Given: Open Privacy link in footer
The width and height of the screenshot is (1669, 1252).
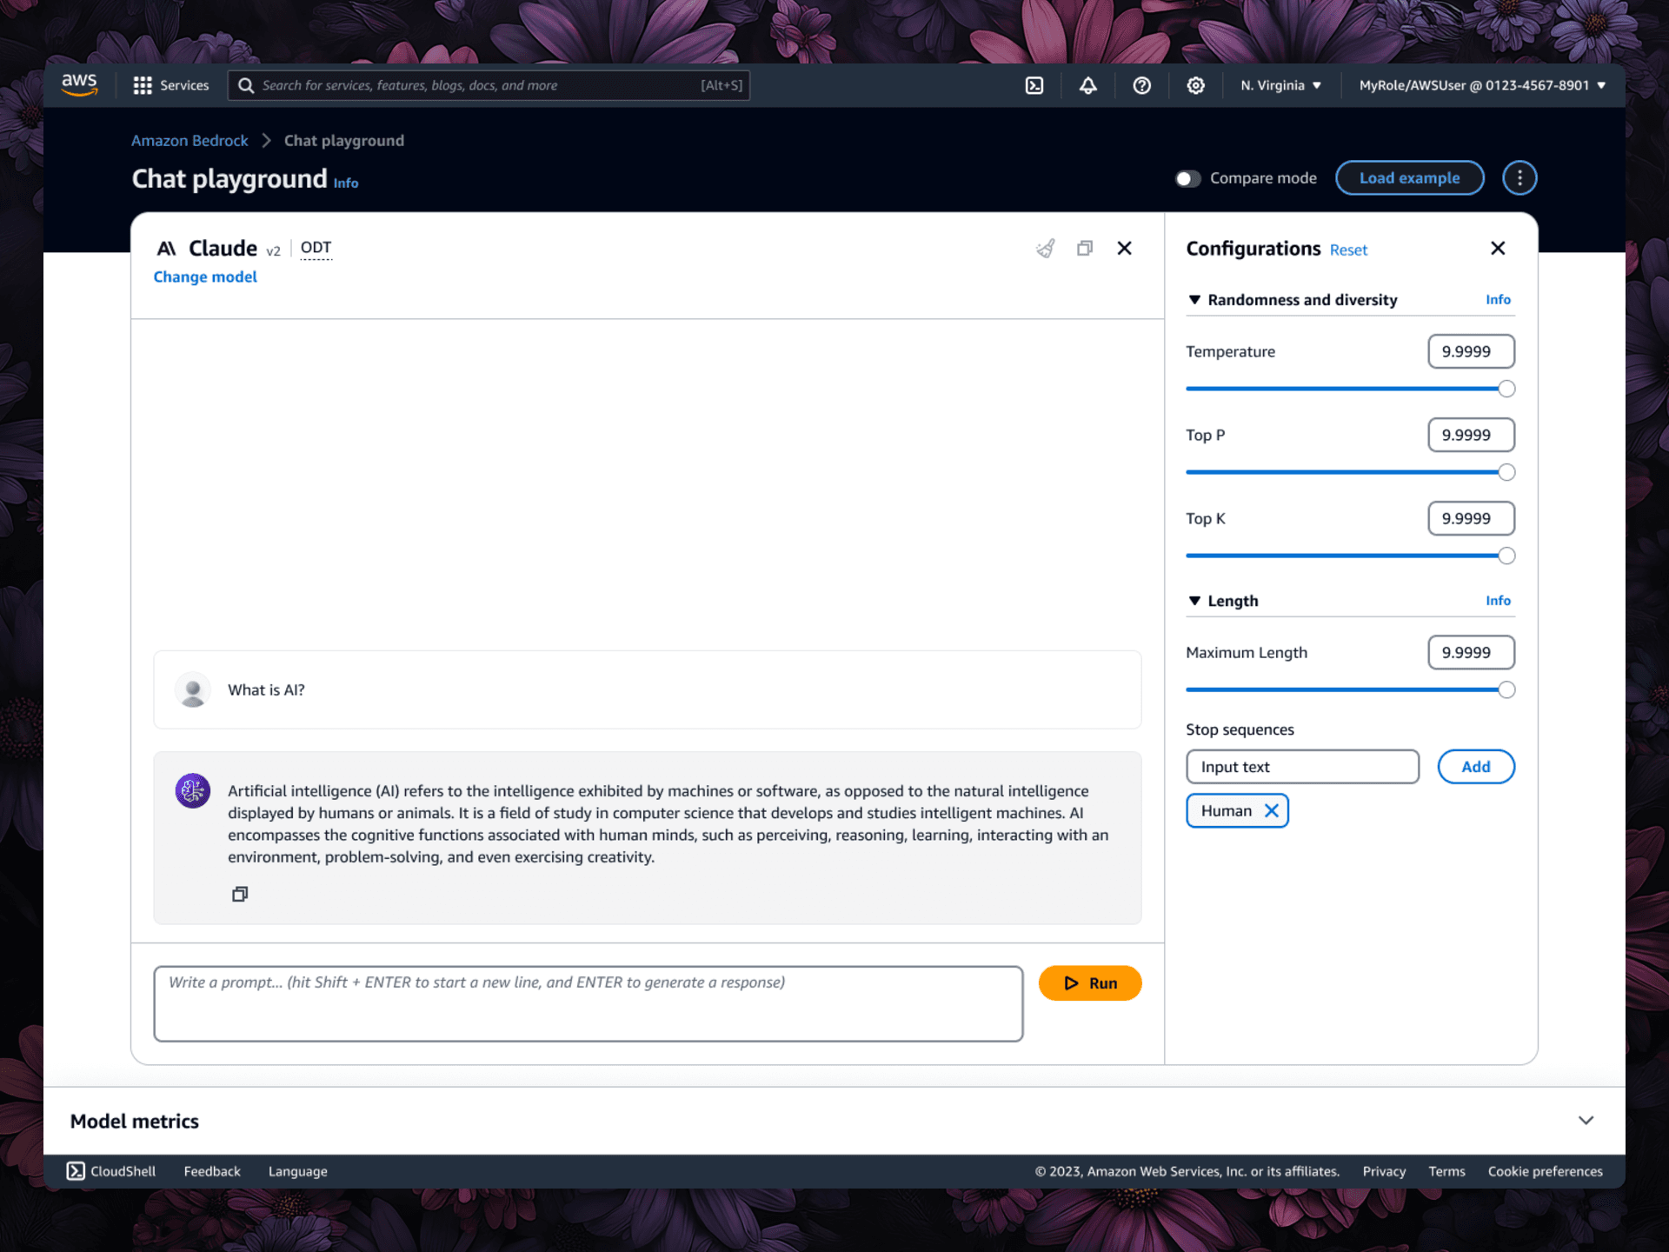Looking at the screenshot, I should (1384, 1171).
